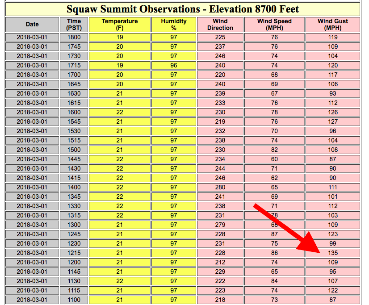369x305 pixels.
Task: Click wind speed '68' in the 1700 row
Action: (274, 75)
